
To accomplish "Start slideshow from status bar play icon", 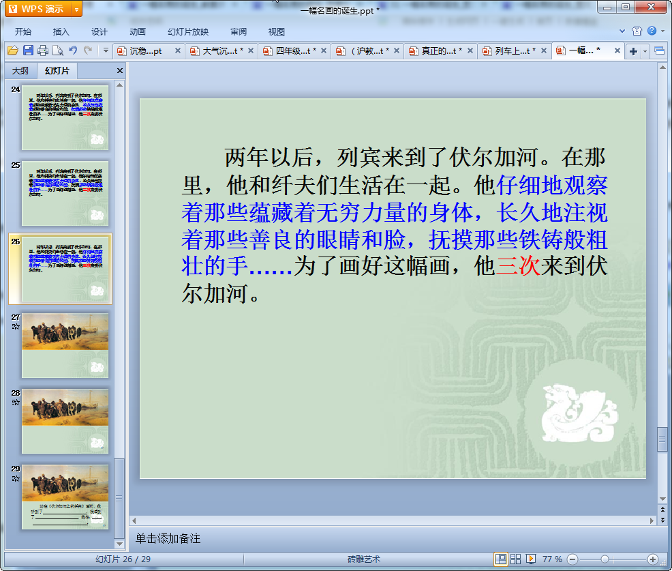I will click(530, 559).
